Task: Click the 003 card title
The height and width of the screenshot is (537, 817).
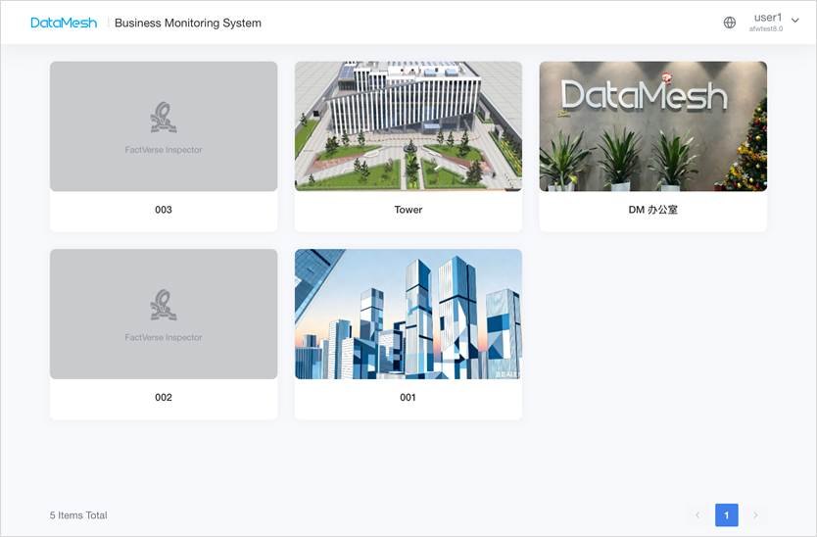Action: click(164, 210)
